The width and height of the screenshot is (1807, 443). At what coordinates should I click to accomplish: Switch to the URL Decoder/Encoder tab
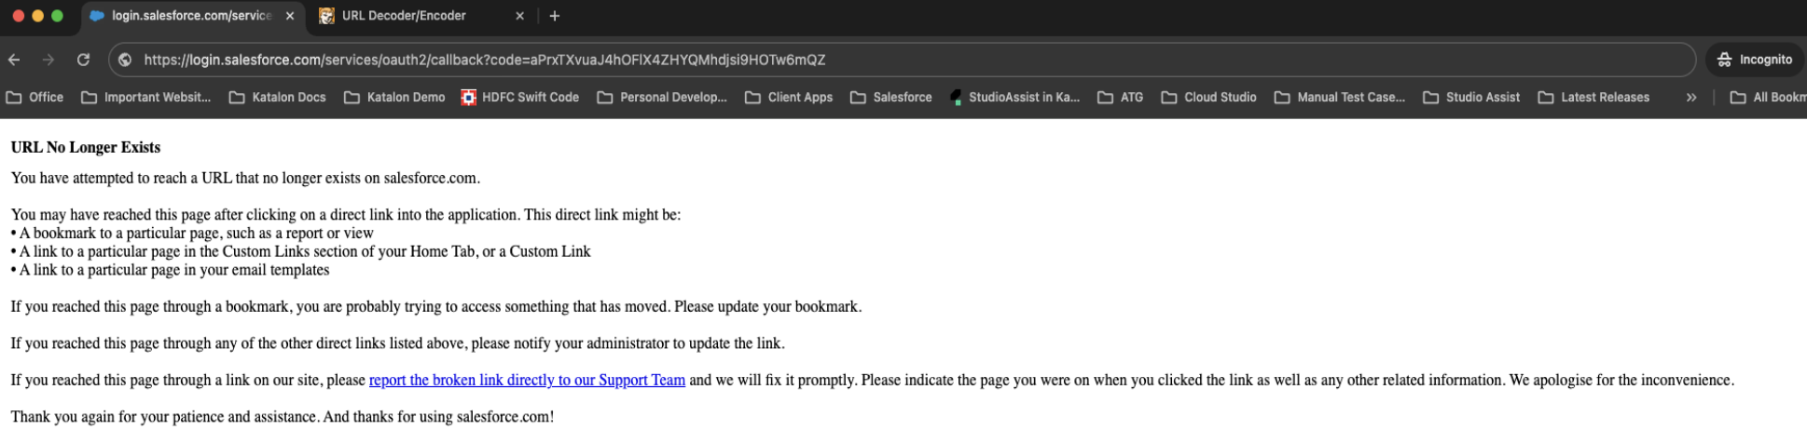[404, 16]
